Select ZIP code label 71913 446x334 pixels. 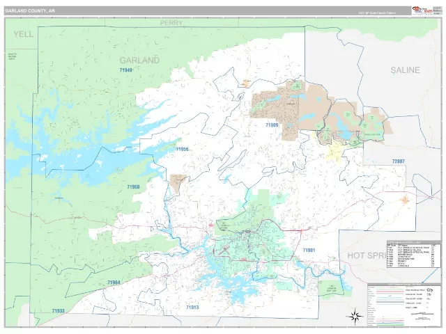click(x=192, y=308)
